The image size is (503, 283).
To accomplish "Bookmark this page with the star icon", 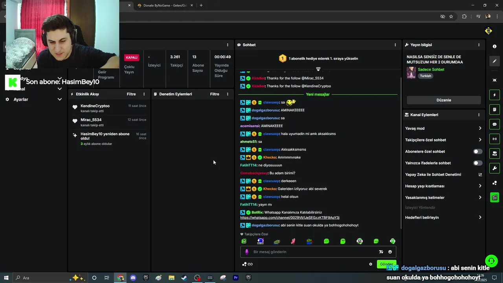I will [x=451, y=17].
